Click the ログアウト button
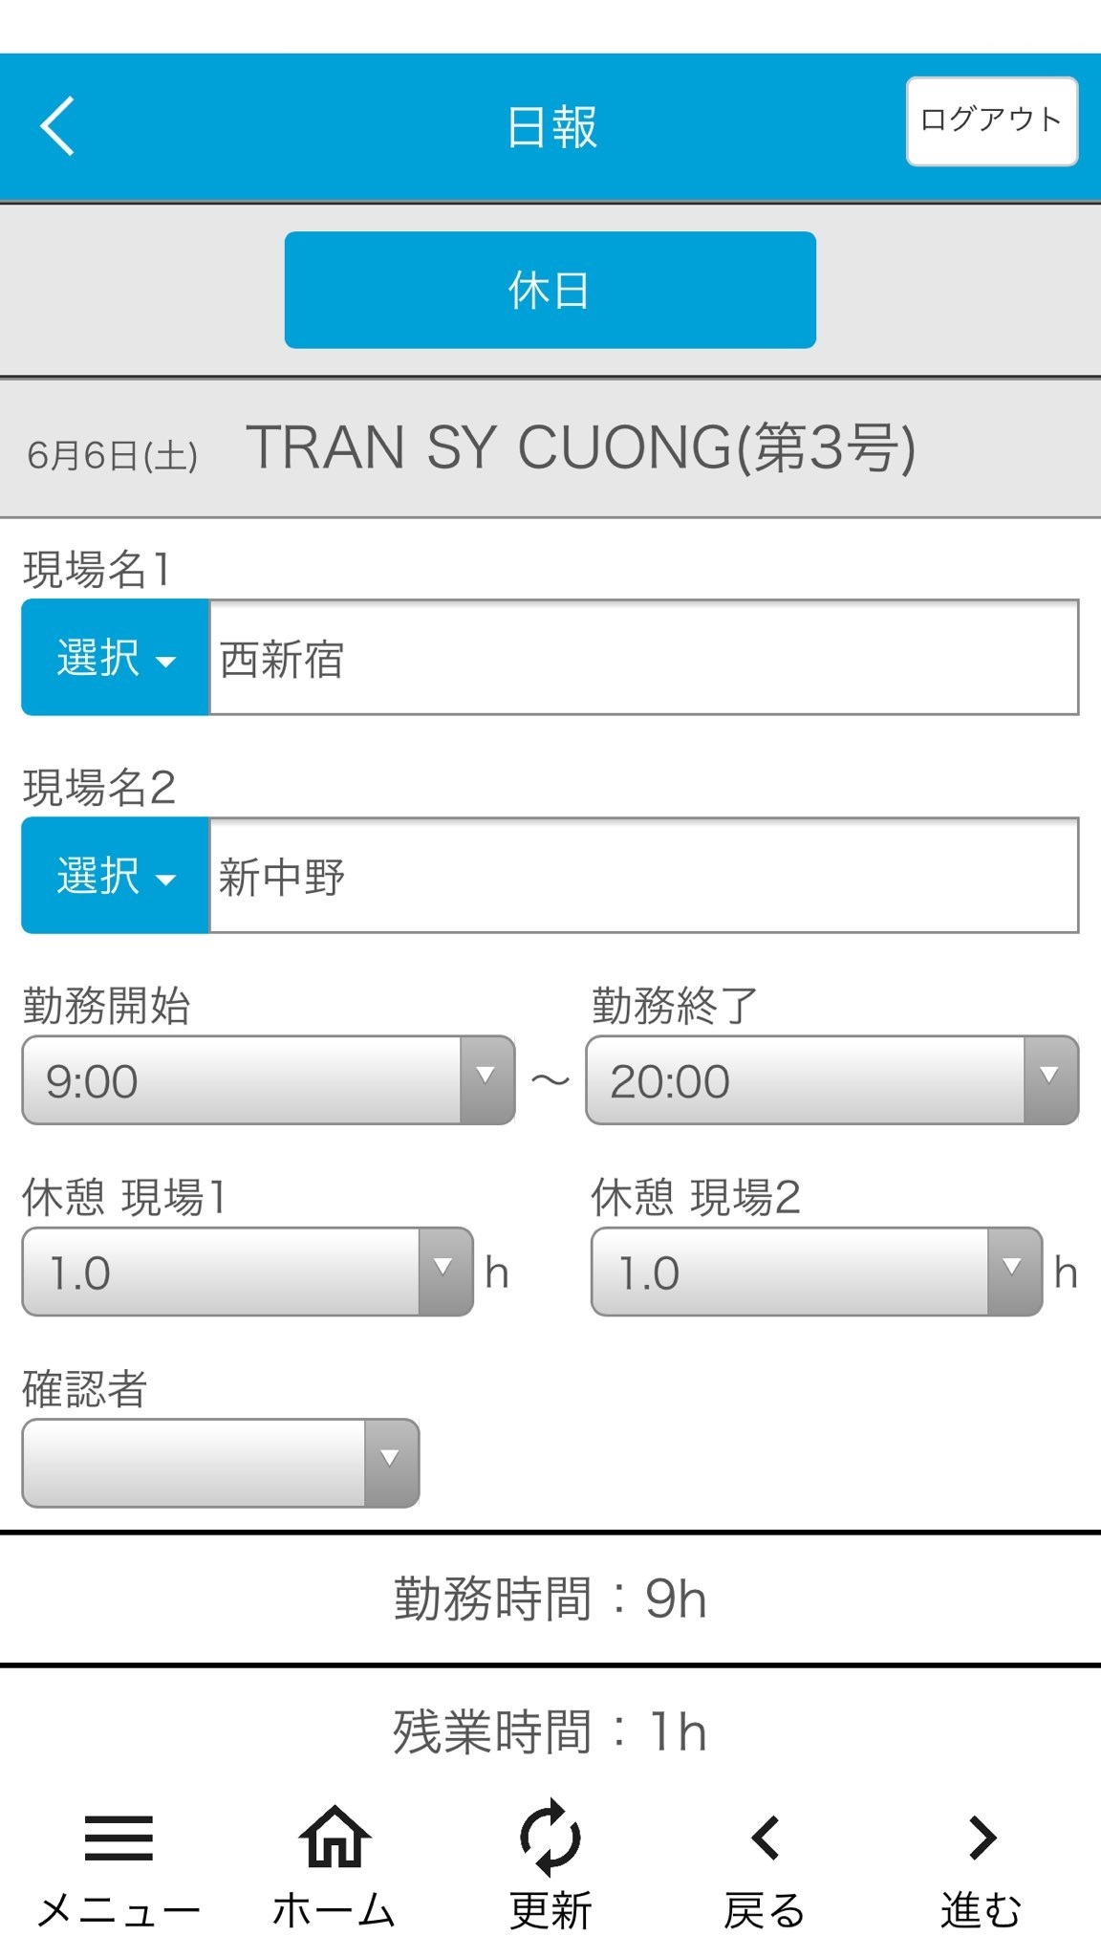This screenshot has height=1958, width=1101. coord(992,121)
